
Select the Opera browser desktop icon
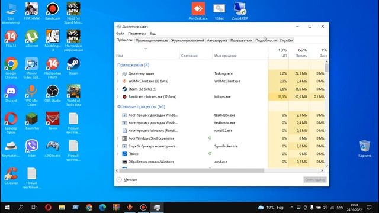click(x=11, y=123)
